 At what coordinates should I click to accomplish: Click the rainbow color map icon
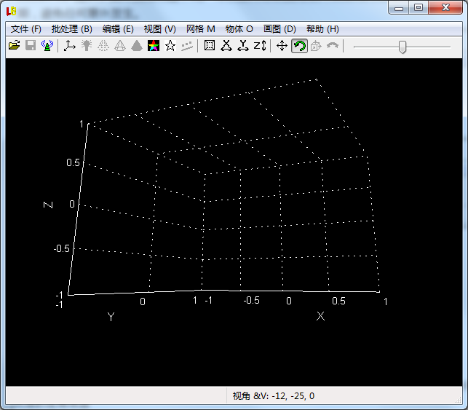point(154,46)
